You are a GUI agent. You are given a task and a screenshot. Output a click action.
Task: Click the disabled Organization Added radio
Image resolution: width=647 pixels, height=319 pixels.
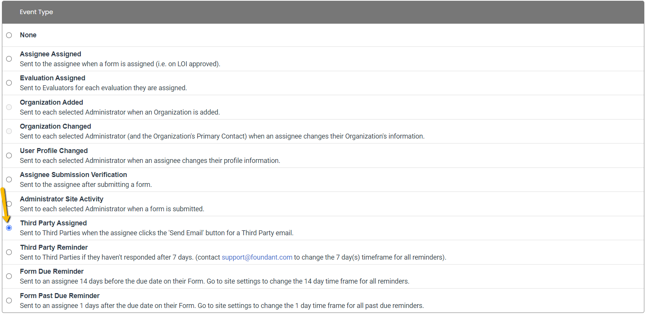[9, 107]
